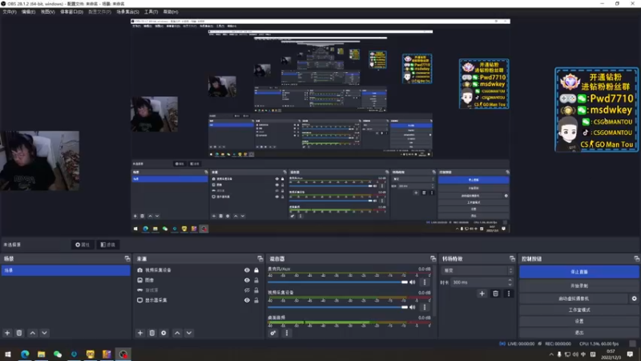
Task: Open File Explorer from taskbar
Action: pyautogui.click(x=42, y=354)
